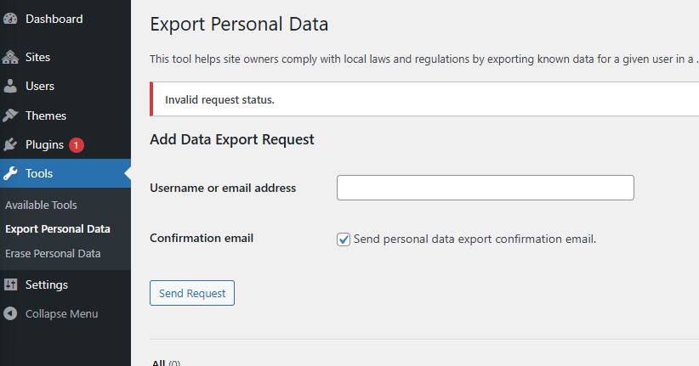Click the Settings sliders icon

point(10,284)
